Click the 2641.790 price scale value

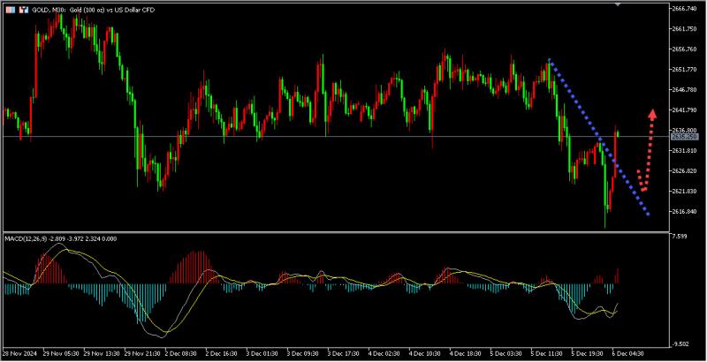[x=684, y=109]
